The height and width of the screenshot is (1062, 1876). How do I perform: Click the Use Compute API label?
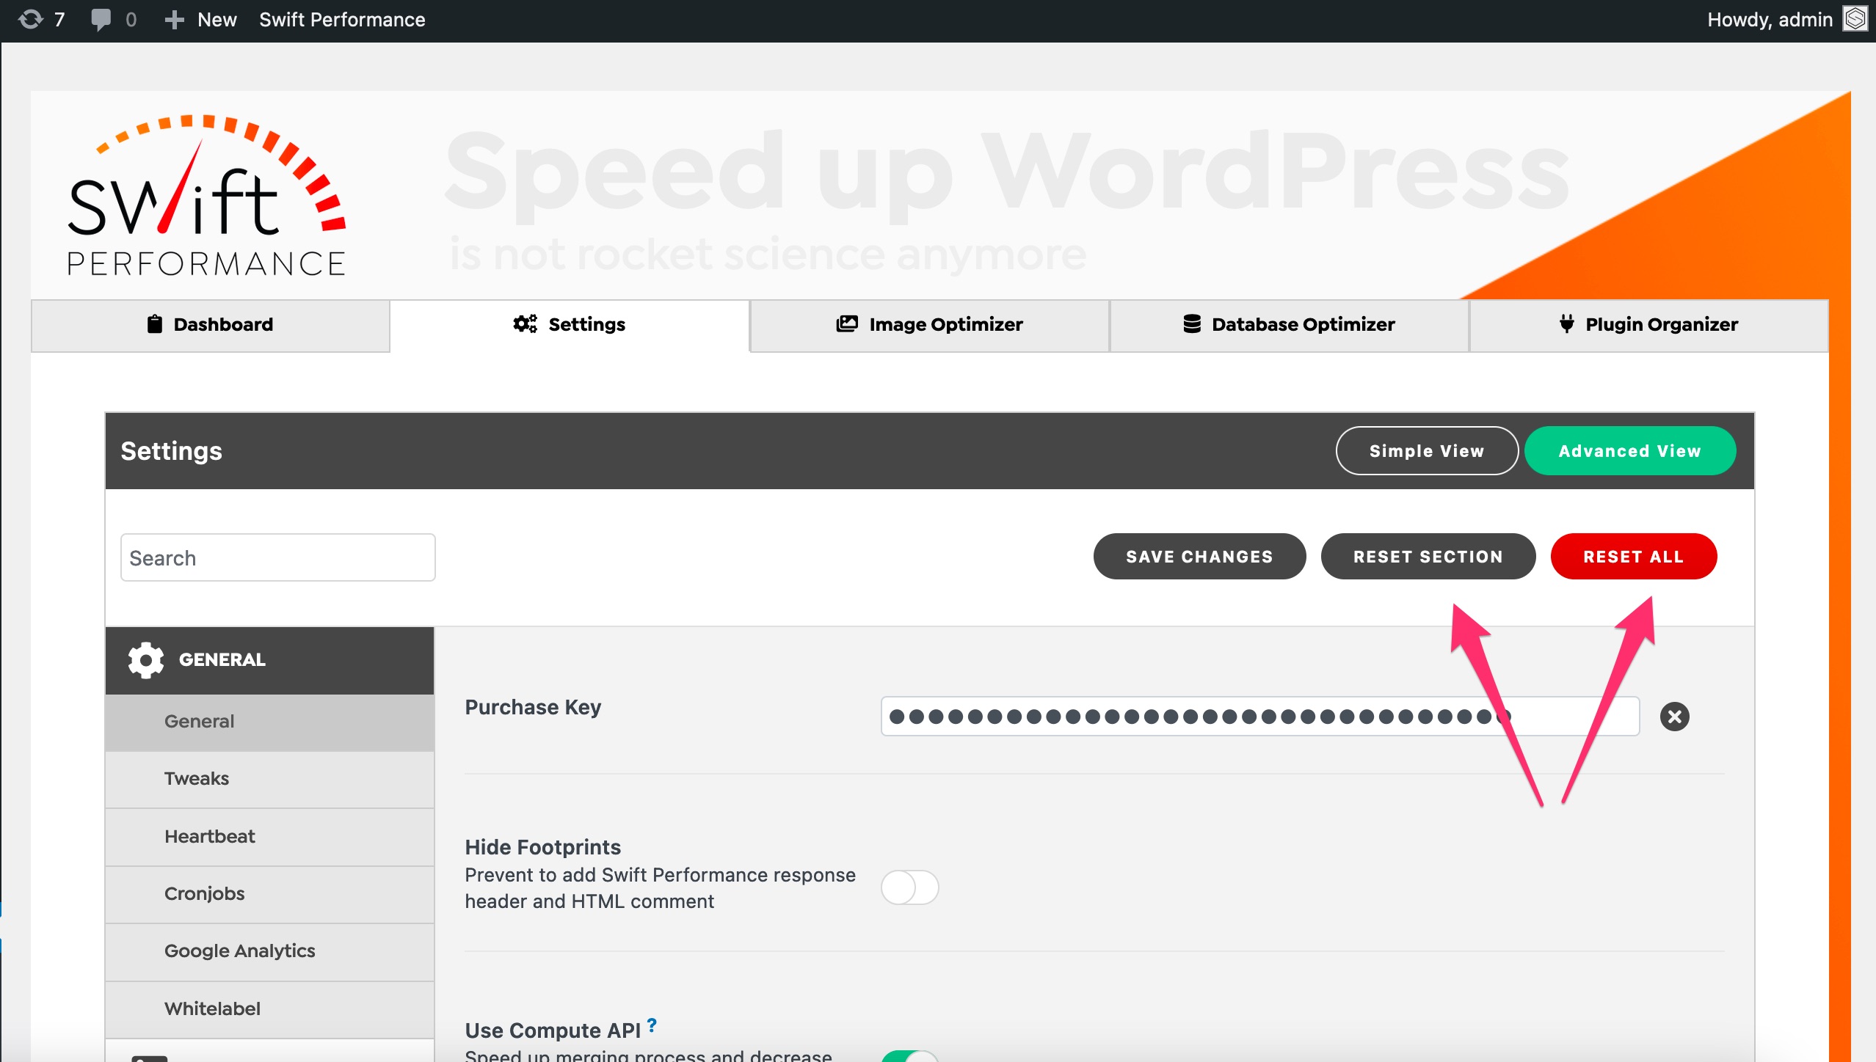553,1030
